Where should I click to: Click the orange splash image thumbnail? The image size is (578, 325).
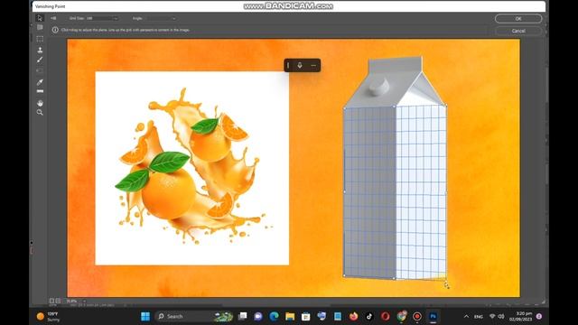click(192, 168)
